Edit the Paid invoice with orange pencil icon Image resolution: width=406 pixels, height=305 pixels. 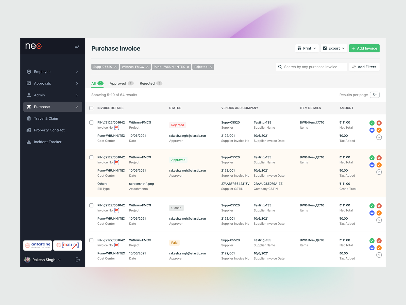click(x=379, y=248)
